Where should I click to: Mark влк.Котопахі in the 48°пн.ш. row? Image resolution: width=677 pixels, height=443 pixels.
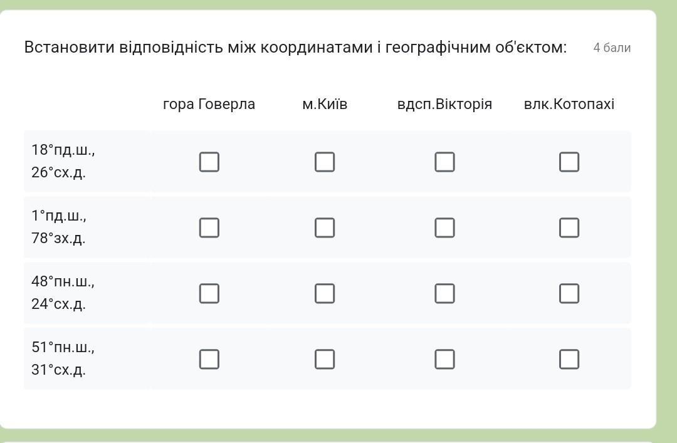click(569, 293)
